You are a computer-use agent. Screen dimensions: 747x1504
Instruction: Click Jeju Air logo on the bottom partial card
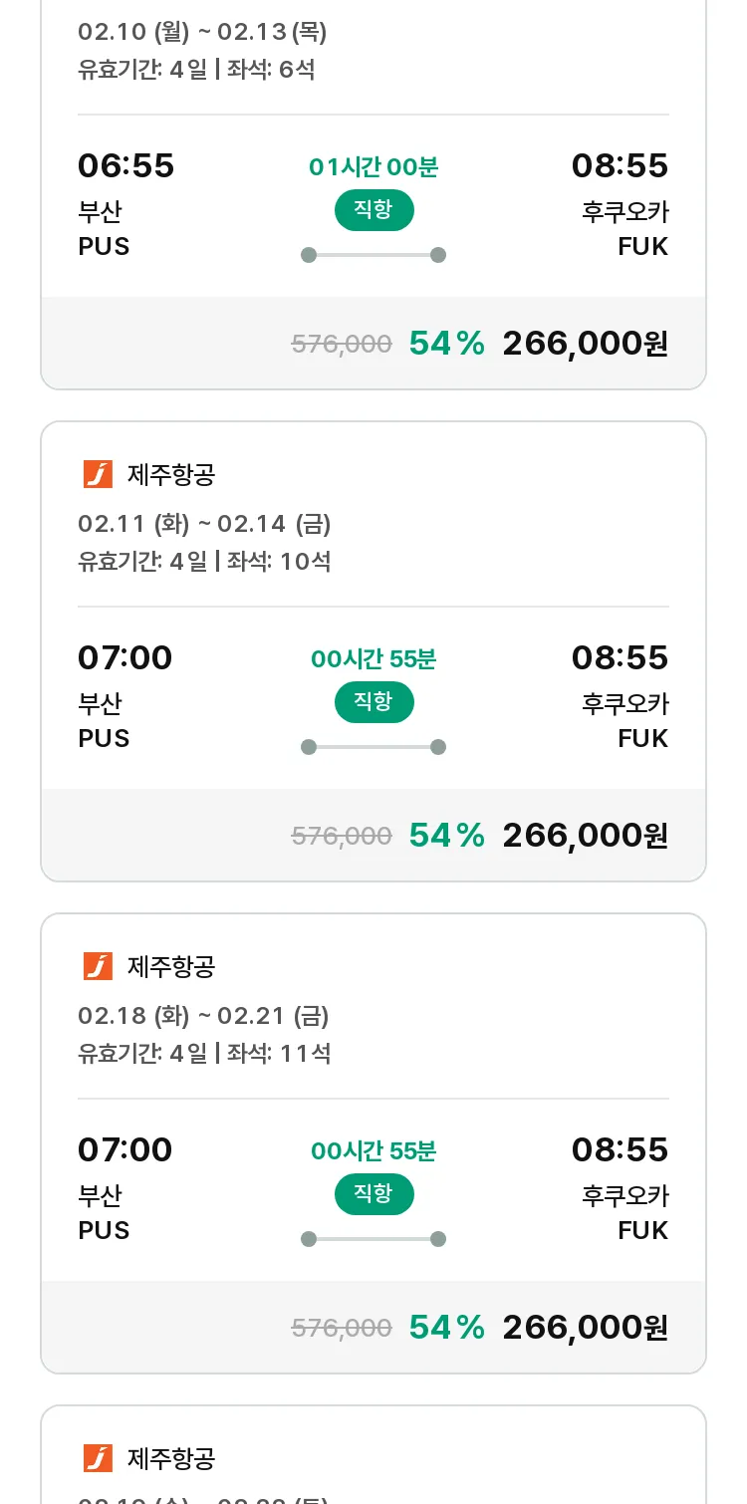click(x=98, y=1459)
